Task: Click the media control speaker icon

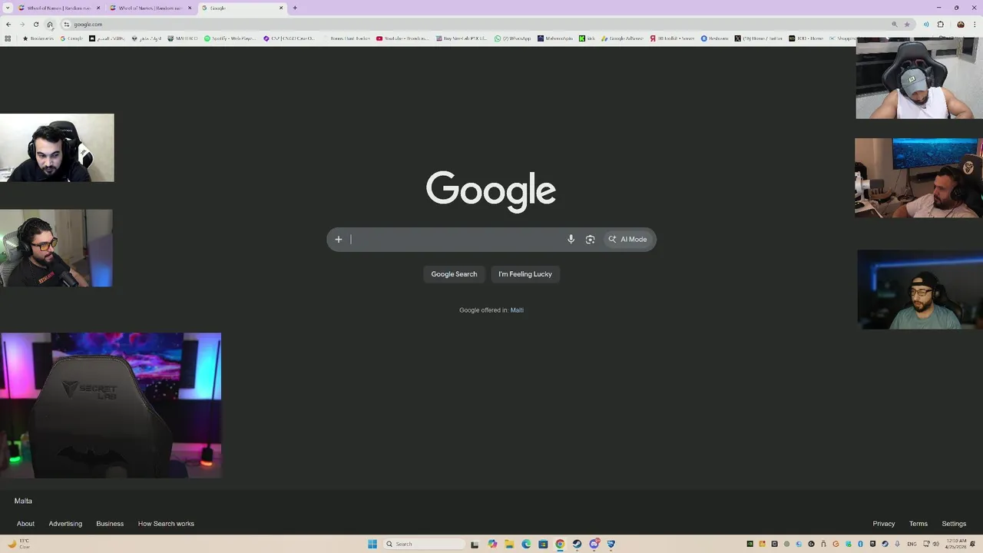Action: [x=926, y=25]
